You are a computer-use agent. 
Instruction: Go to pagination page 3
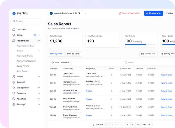118,125
